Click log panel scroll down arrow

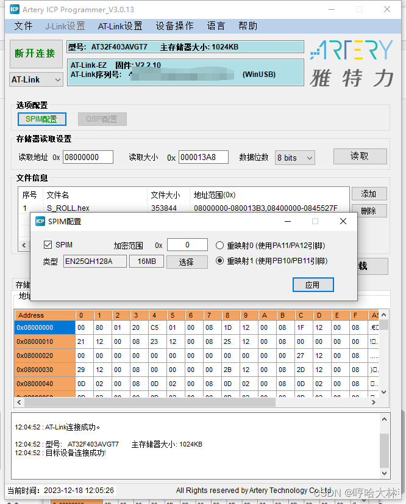[x=384, y=473]
